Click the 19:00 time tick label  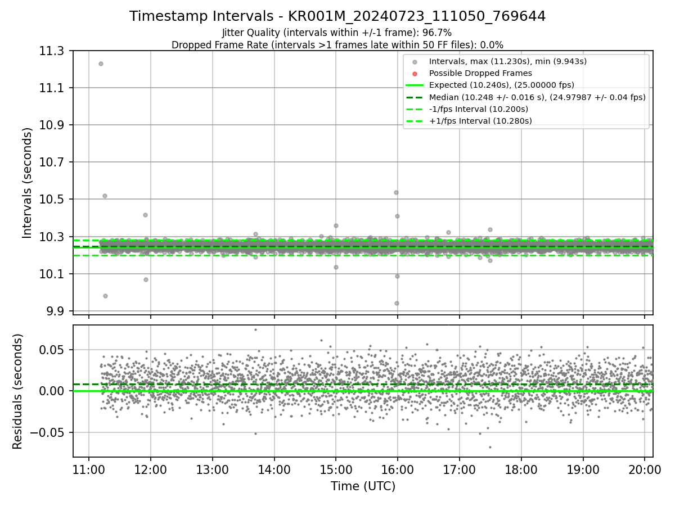583,469
